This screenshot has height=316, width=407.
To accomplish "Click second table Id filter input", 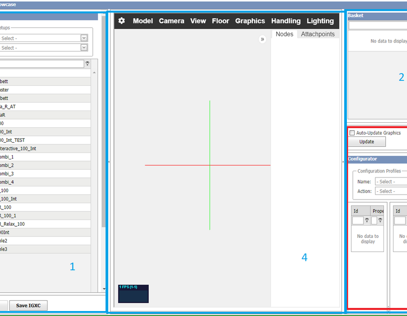I will (400, 220).
